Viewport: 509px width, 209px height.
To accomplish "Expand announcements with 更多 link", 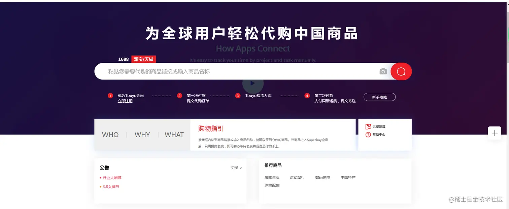I will [x=237, y=168].
